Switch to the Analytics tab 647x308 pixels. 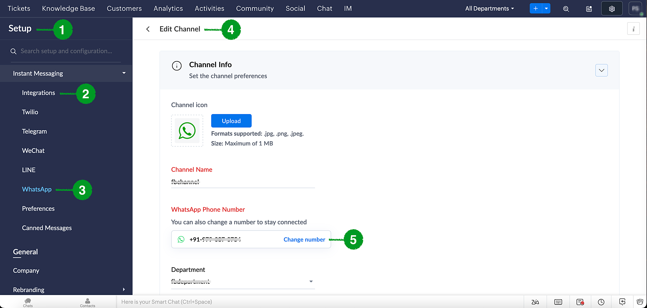(168, 9)
